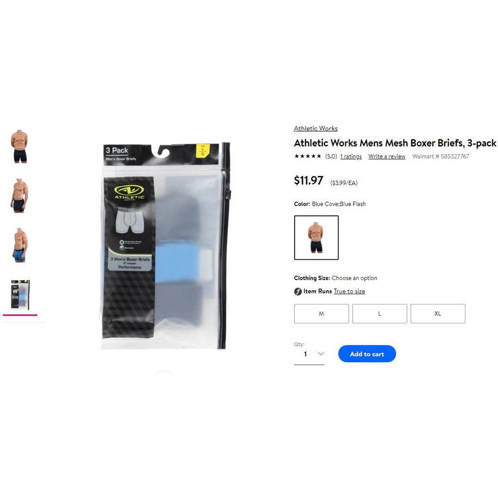Screen dimensions: 498x498
Task: Select the front-view model thumbnail
Action: tap(19, 146)
